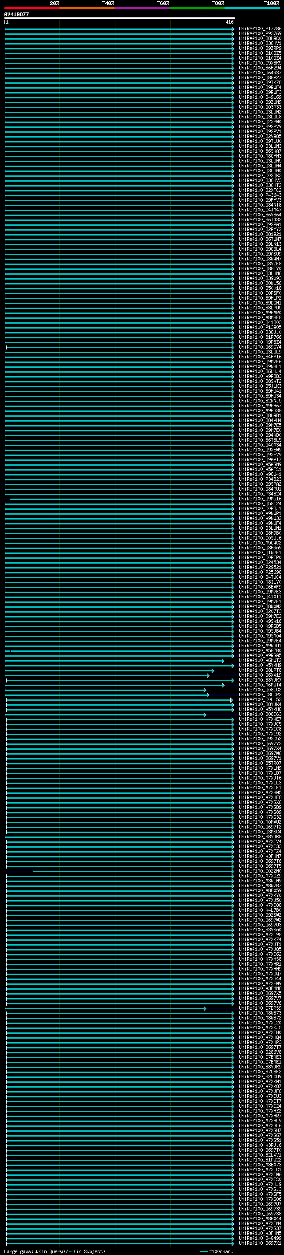Select the UniRef100_A5YKH9 label
Image resolution: width=284 pixels, height=1255 pixels.
click(x=260, y=666)
